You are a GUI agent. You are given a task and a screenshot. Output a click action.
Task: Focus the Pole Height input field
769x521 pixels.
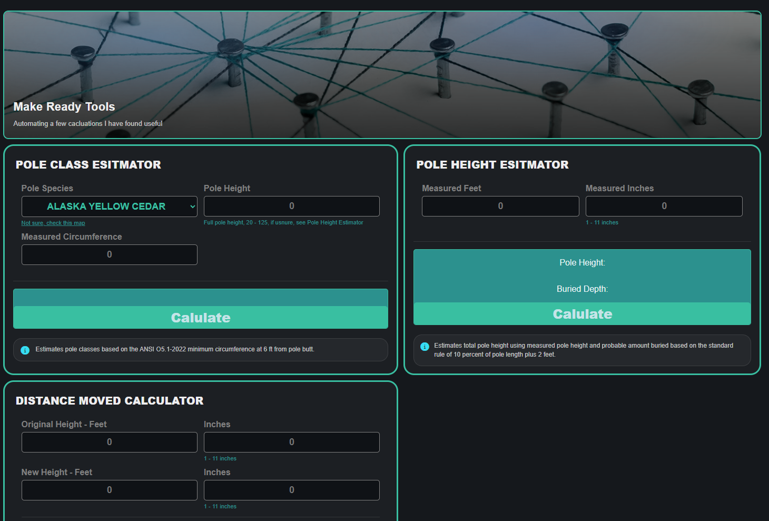(291, 207)
